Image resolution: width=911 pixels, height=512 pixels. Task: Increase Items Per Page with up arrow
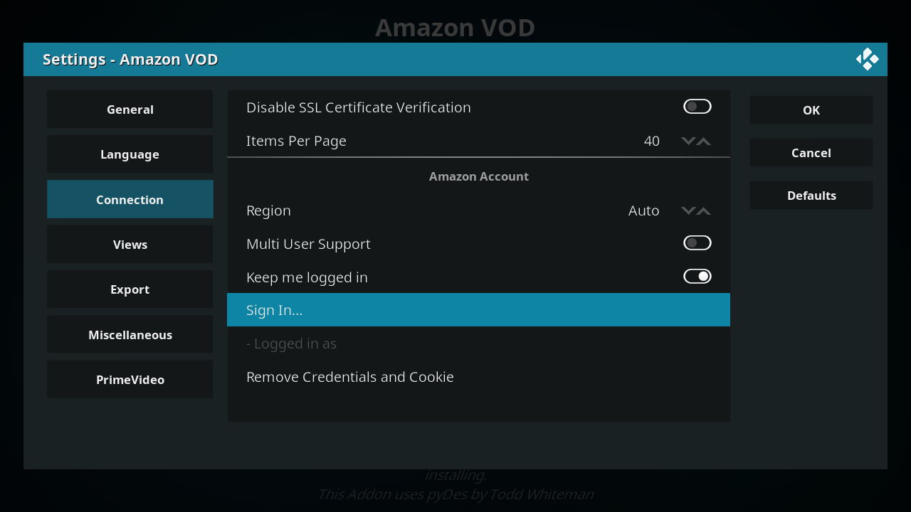[x=704, y=141]
